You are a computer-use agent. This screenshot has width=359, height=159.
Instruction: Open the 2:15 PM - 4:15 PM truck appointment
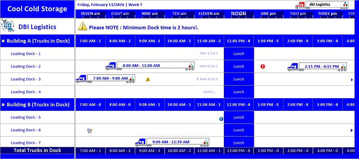click(x=317, y=67)
